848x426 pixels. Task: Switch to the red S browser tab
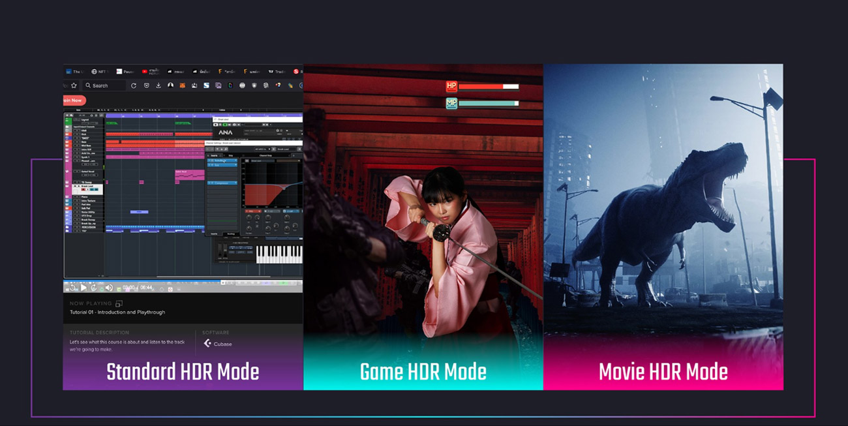tap(297, 72)
